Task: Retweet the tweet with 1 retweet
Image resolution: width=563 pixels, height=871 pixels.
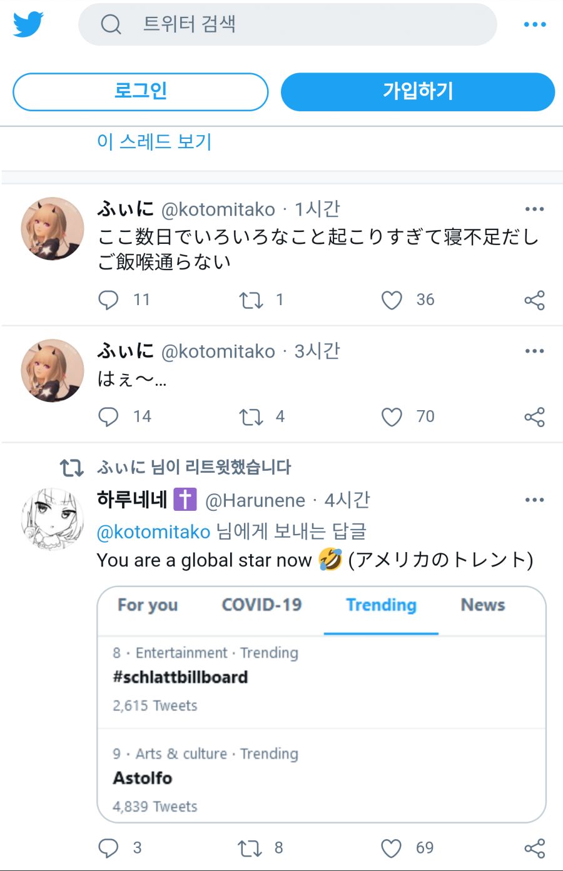Action: (251, 300)
